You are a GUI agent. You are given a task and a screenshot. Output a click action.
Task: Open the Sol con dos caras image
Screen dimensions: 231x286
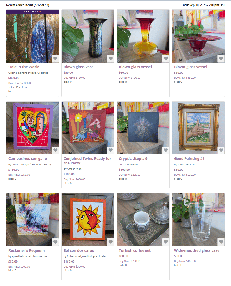pos(88,219)
